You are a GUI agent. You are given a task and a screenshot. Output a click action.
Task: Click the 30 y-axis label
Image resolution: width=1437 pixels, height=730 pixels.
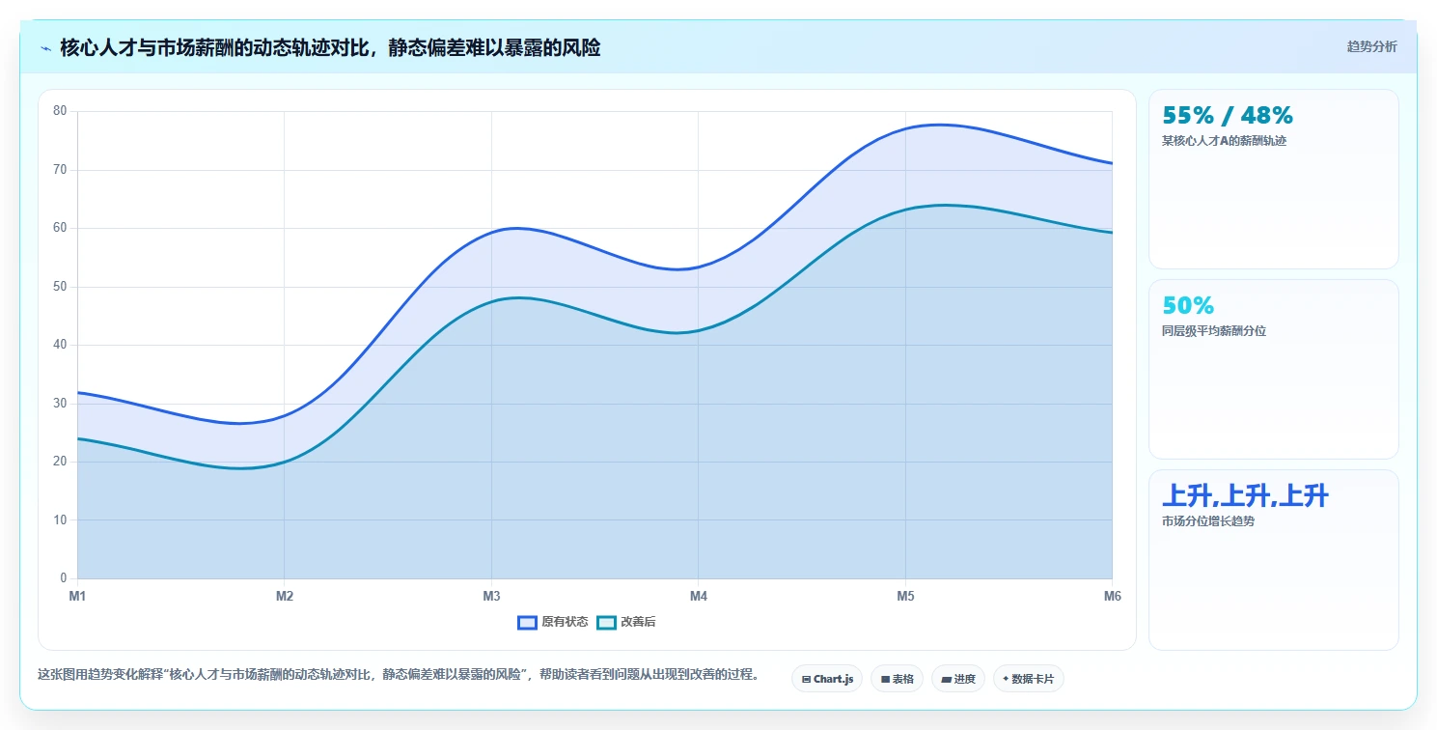coord(60,404)
